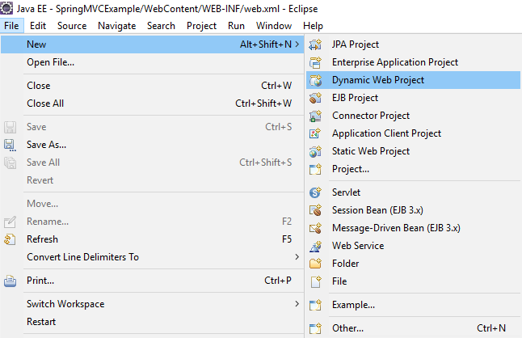This screenshot has height=338, width=522.
Task: Click the Project... wizard icon
Action: point(315,169)
